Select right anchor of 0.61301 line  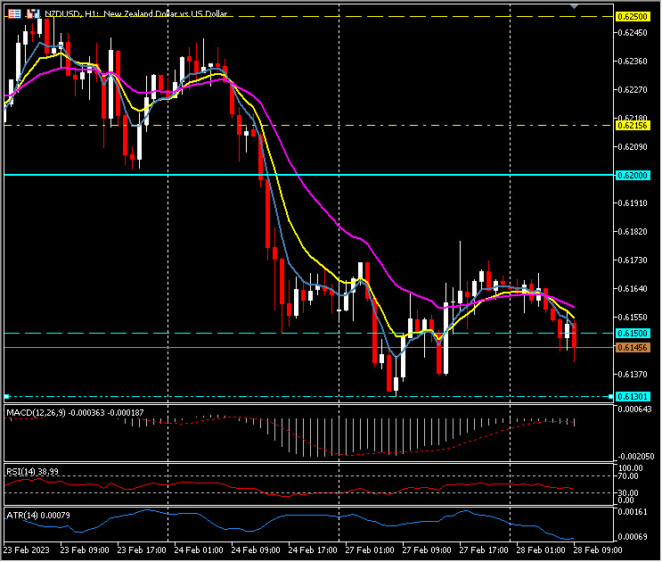pos(610,396)
